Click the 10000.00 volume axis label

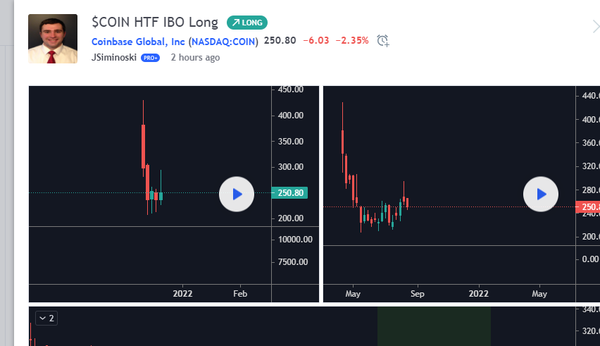[x=293, y=240]
